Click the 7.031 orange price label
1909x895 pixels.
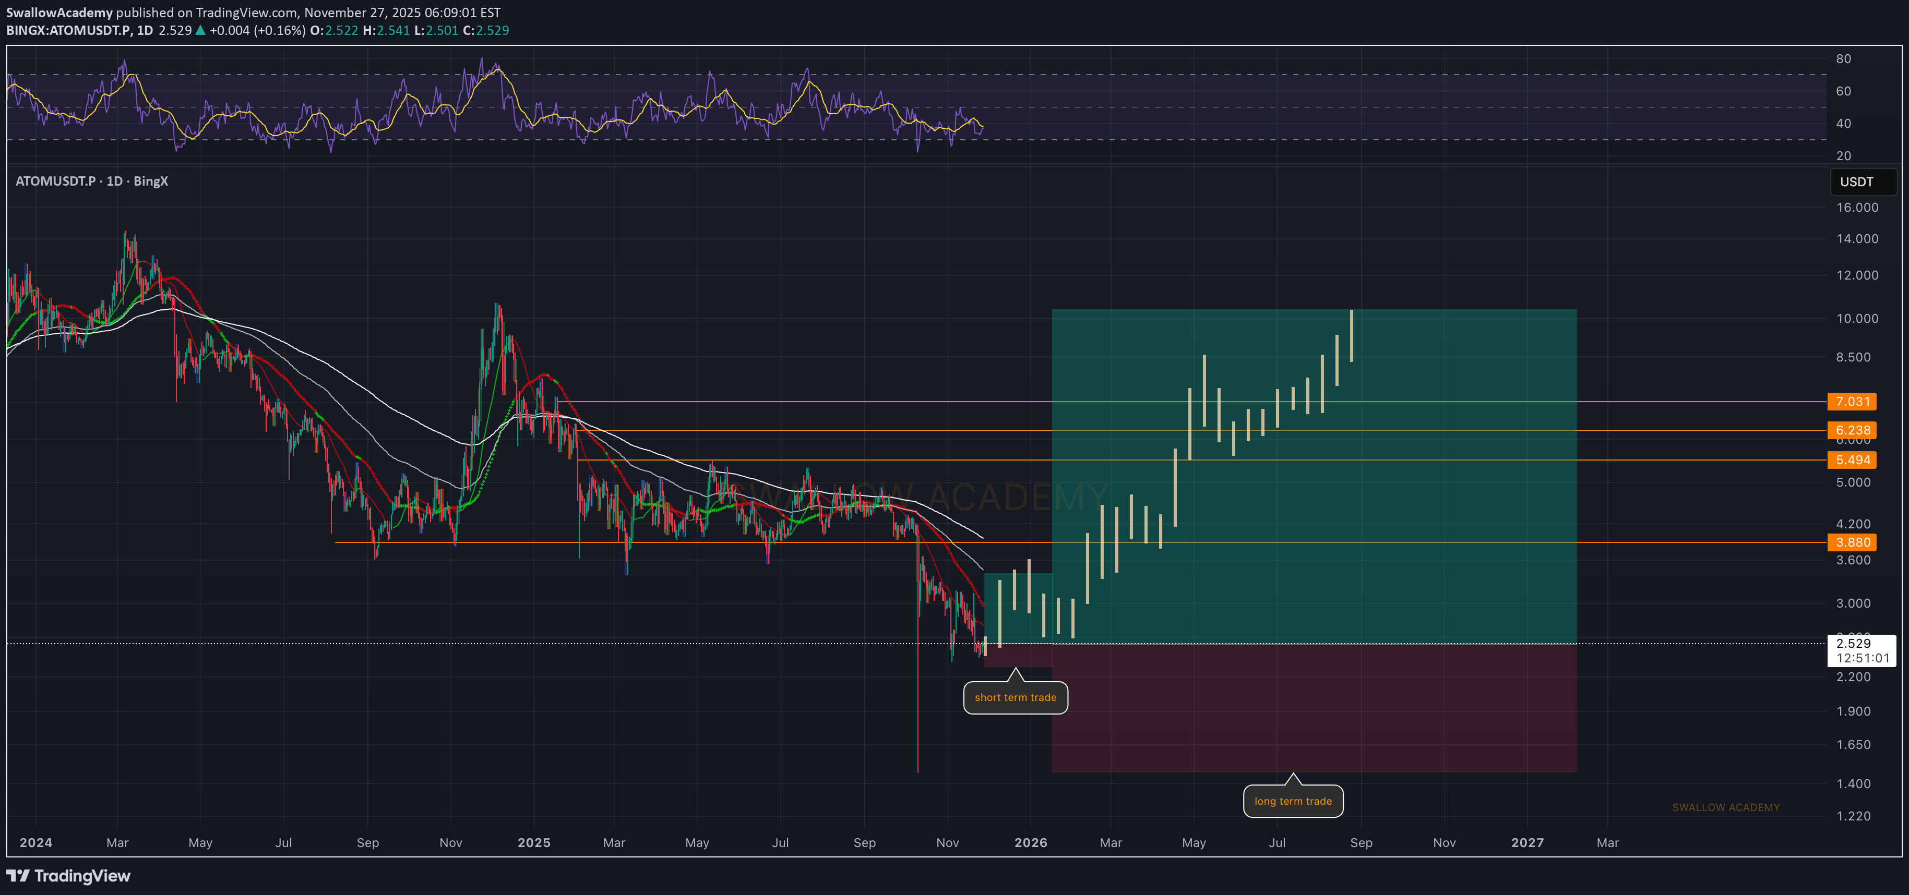pos(1852,402)
